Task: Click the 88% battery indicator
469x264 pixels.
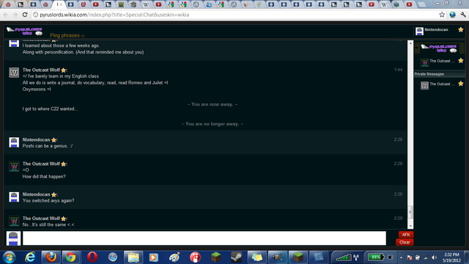Action: (x=376, y=257)
